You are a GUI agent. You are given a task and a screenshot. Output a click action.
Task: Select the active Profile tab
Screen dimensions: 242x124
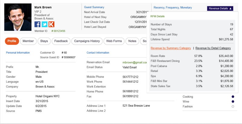click(12, 41)
